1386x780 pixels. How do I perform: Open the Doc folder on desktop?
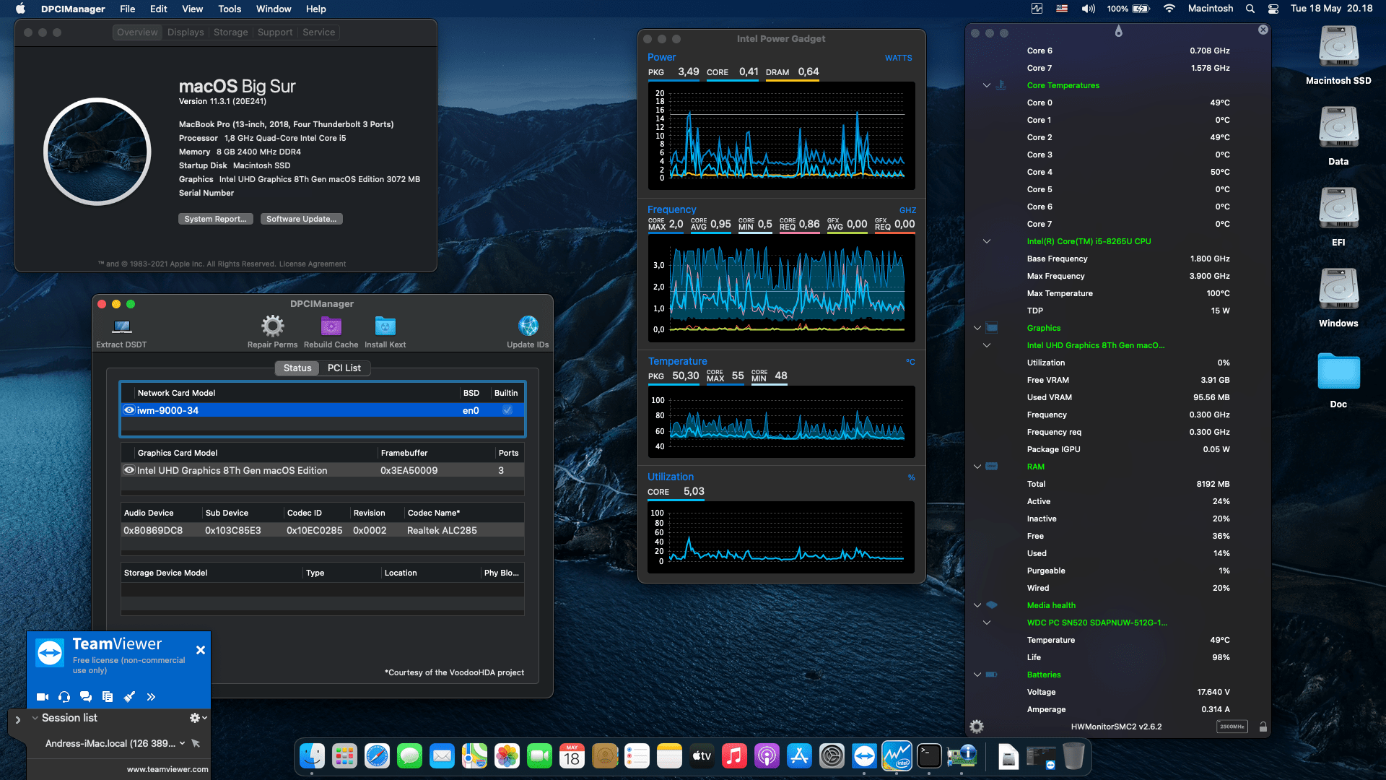click(x=1338, y=380)
